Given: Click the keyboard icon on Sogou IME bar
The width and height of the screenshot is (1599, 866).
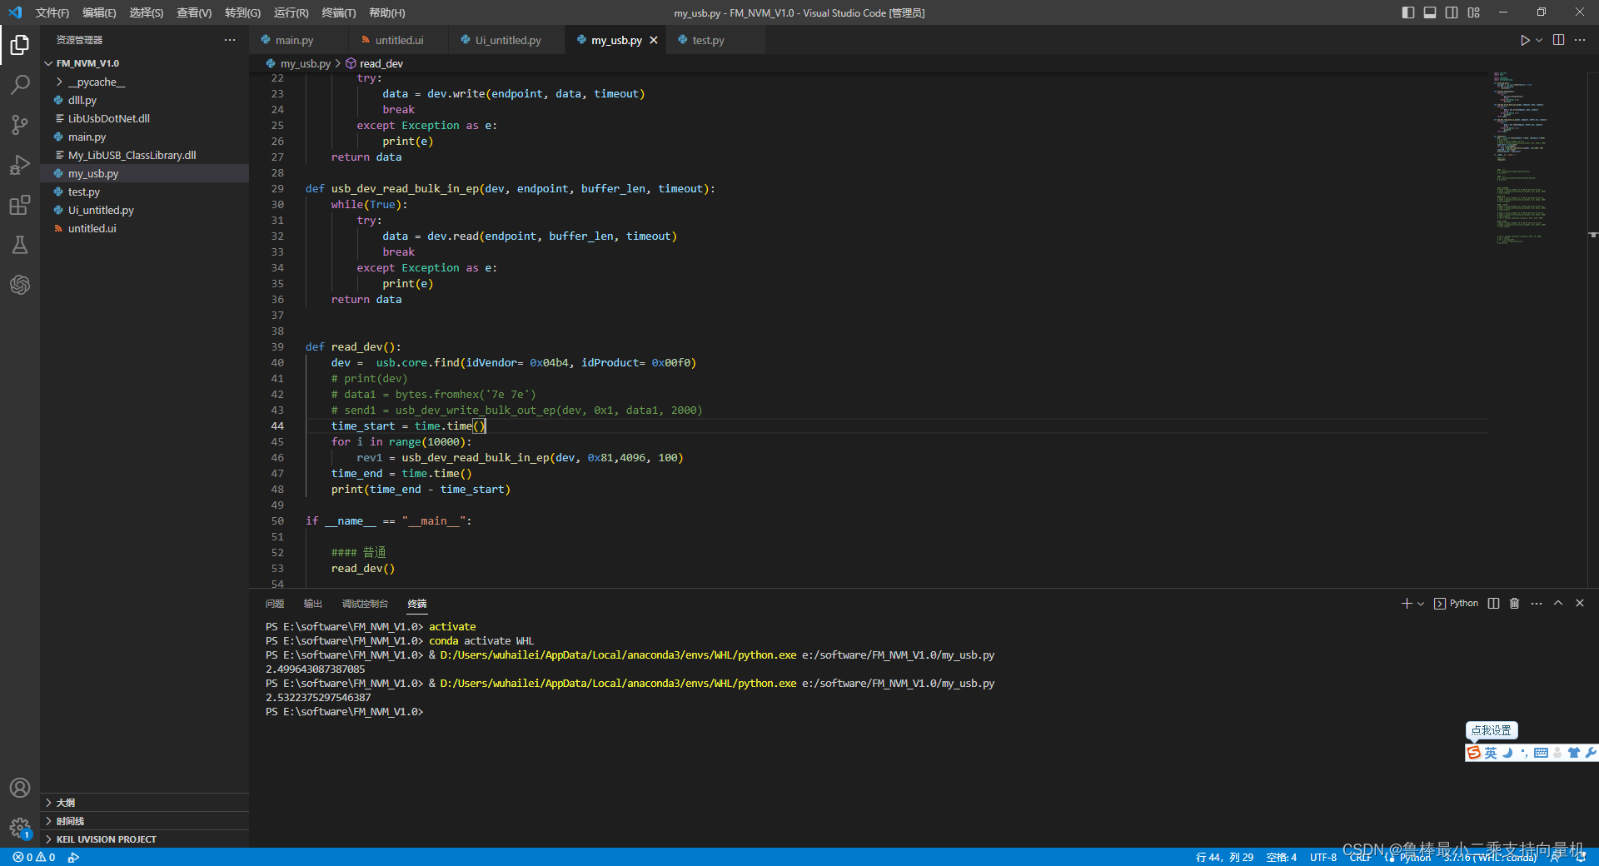Looking at the screenshot, I should pos(1541,753).
